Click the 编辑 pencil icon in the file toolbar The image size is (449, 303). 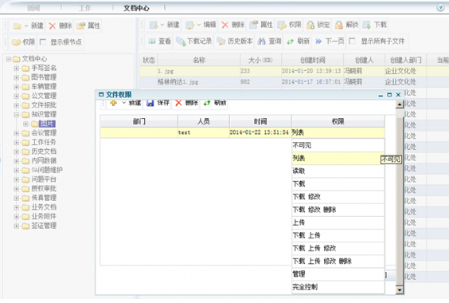tap(189, 25)
